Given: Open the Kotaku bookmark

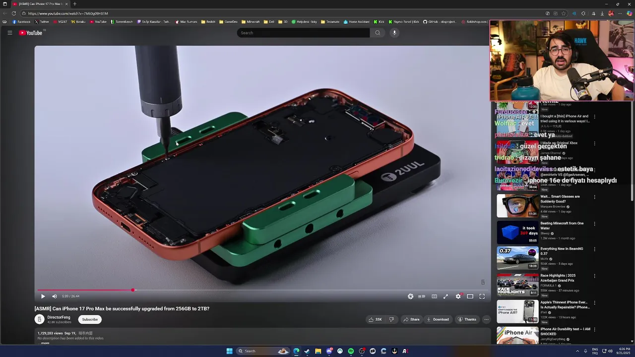Looking at the screenshot, I should click(78, 22).
